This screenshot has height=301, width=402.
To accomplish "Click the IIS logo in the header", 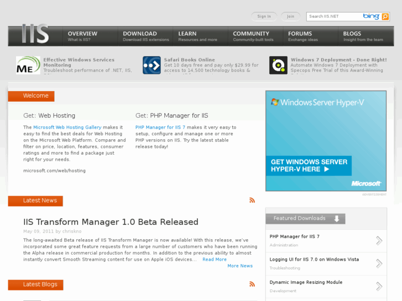I will (x=35, y=34).
